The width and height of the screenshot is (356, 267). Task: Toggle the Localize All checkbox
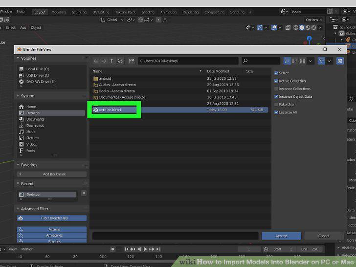[x=276, y=112]
